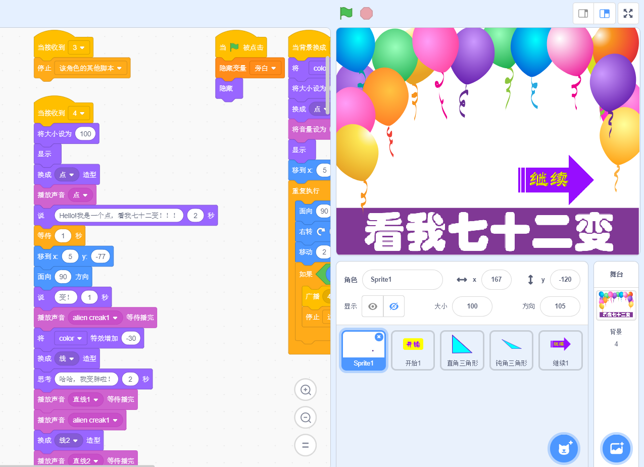This screenshot has width=644, height=467.
Task: Zoom out of the code workspace
Action: (x=306, y=418)
